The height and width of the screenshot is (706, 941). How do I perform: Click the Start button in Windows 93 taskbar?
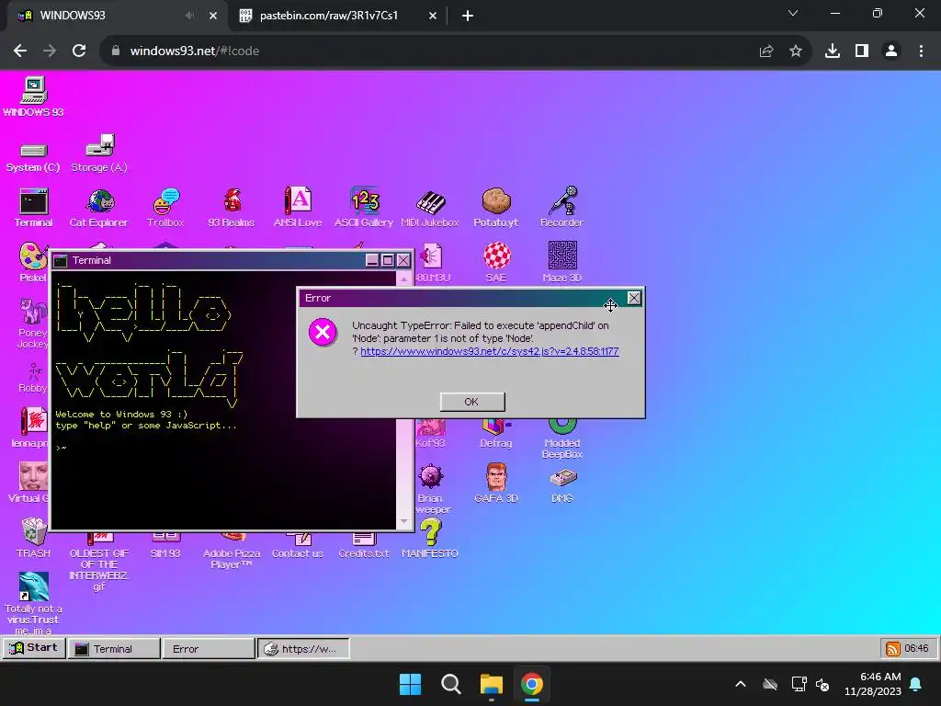tap(34, 648)
